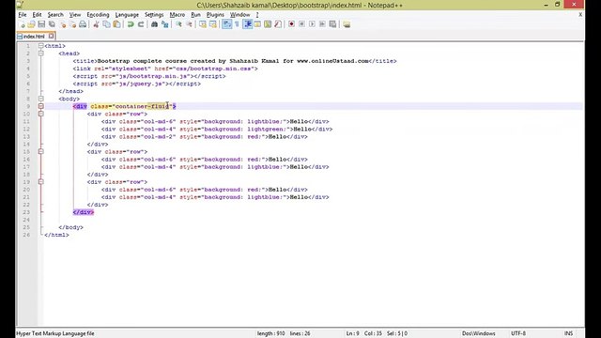Click the Open file toolbar icon

tap(31, 24)
